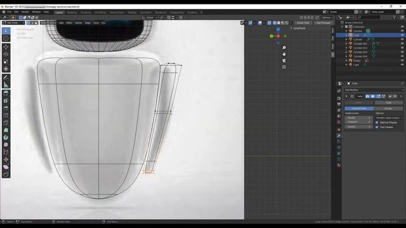Open the Options dropdown in viewport header
Image resolution: width=406 pixels, height=228 pixels.
click(327, 18)
